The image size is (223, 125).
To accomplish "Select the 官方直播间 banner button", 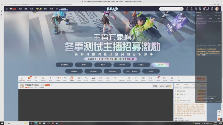I will point(64,65).
